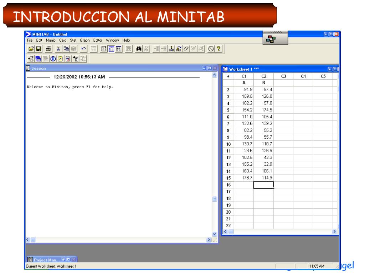Click the Insert Columns icon
This screenshot has height=273, width=365.
pos(171,49)
